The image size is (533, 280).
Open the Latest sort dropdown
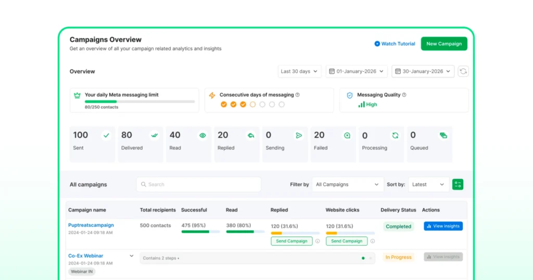click(428, 184)
